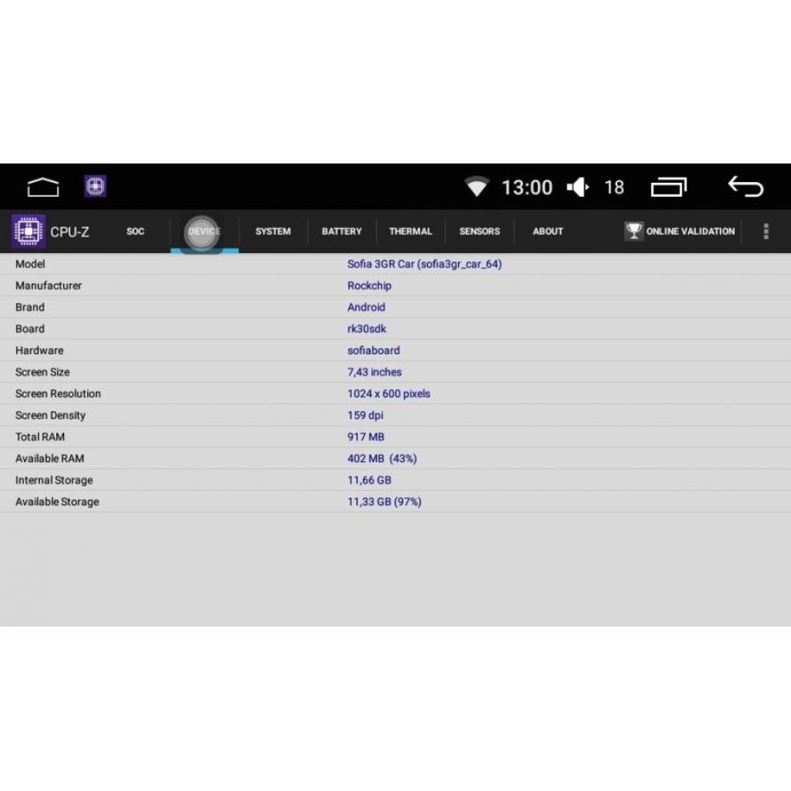Click the Screen Resolution row label
Viewport: 791px width, 791px height.
point(58,393)
